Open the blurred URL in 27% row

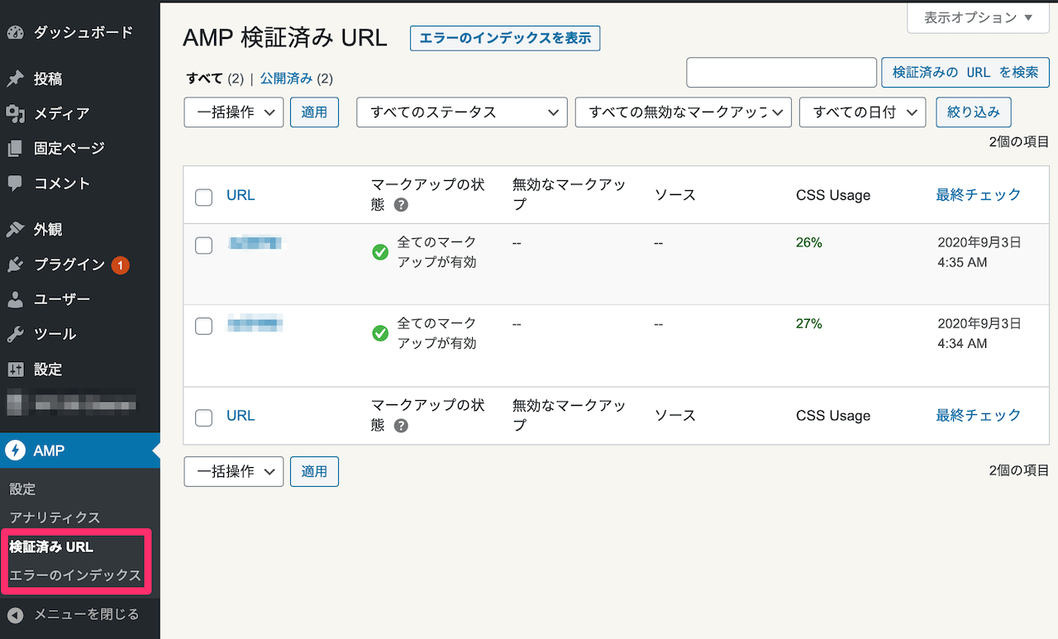click(255, 323)
